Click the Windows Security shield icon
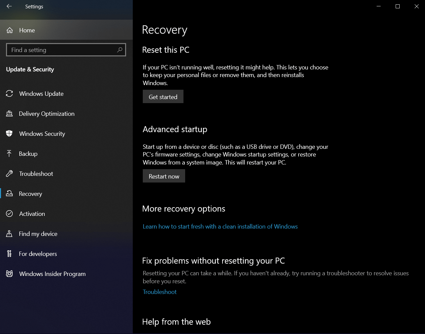 [9, 134]
